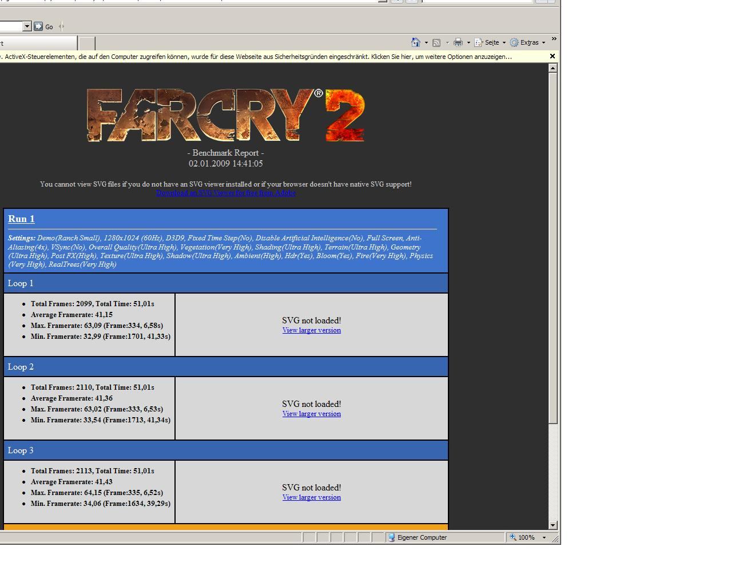Click the '- Benchmark Report -' subtitle
731x570 pixels.
coord(225,153)
